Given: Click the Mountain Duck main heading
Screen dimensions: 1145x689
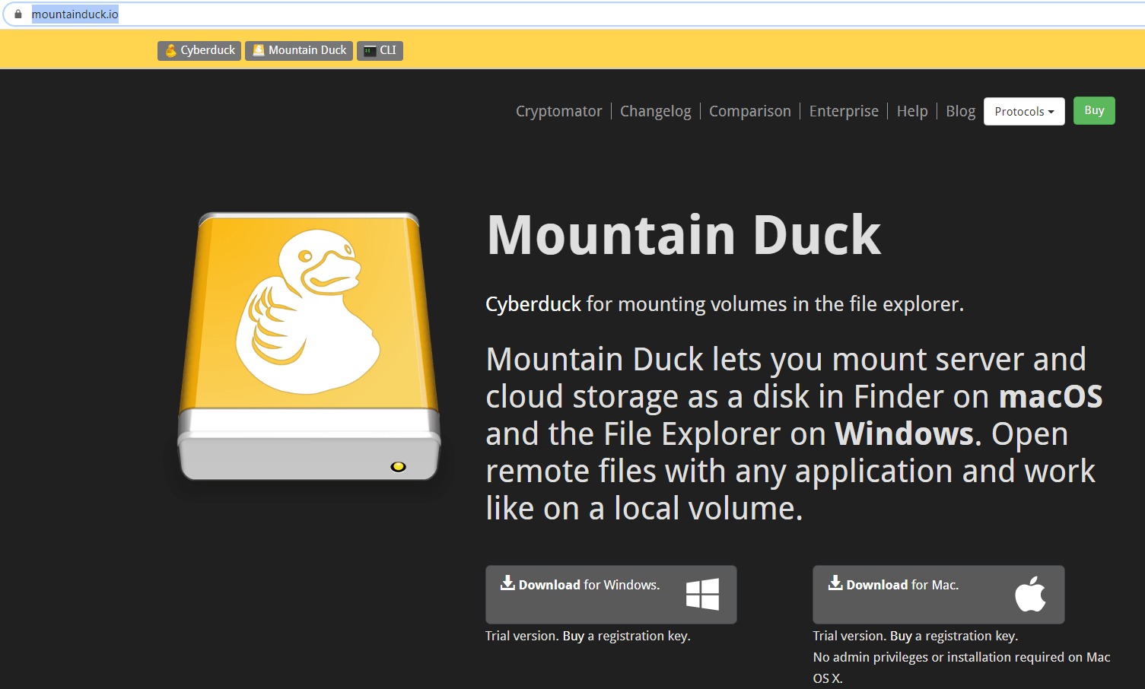Looking at the screenshot, I should point(683,235).
